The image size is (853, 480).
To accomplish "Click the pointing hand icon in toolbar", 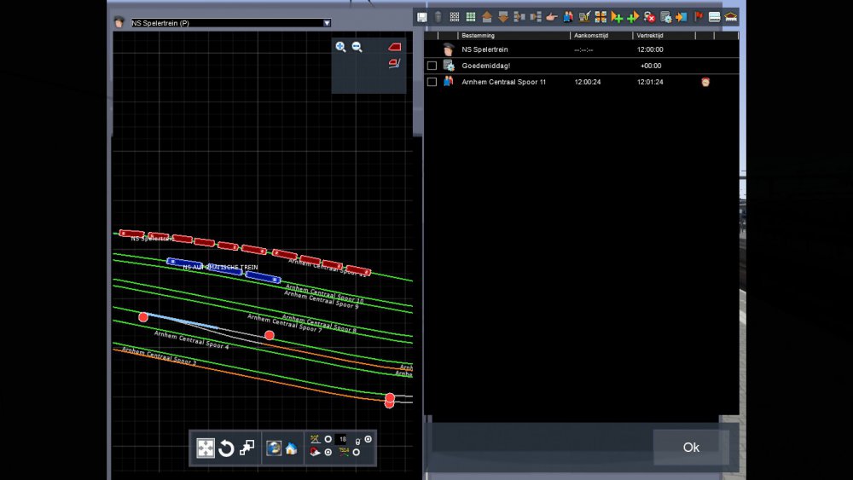I will [x=552, y=16].
